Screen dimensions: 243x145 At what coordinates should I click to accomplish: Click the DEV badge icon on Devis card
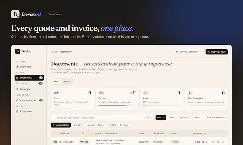click(x=56, y=93)
